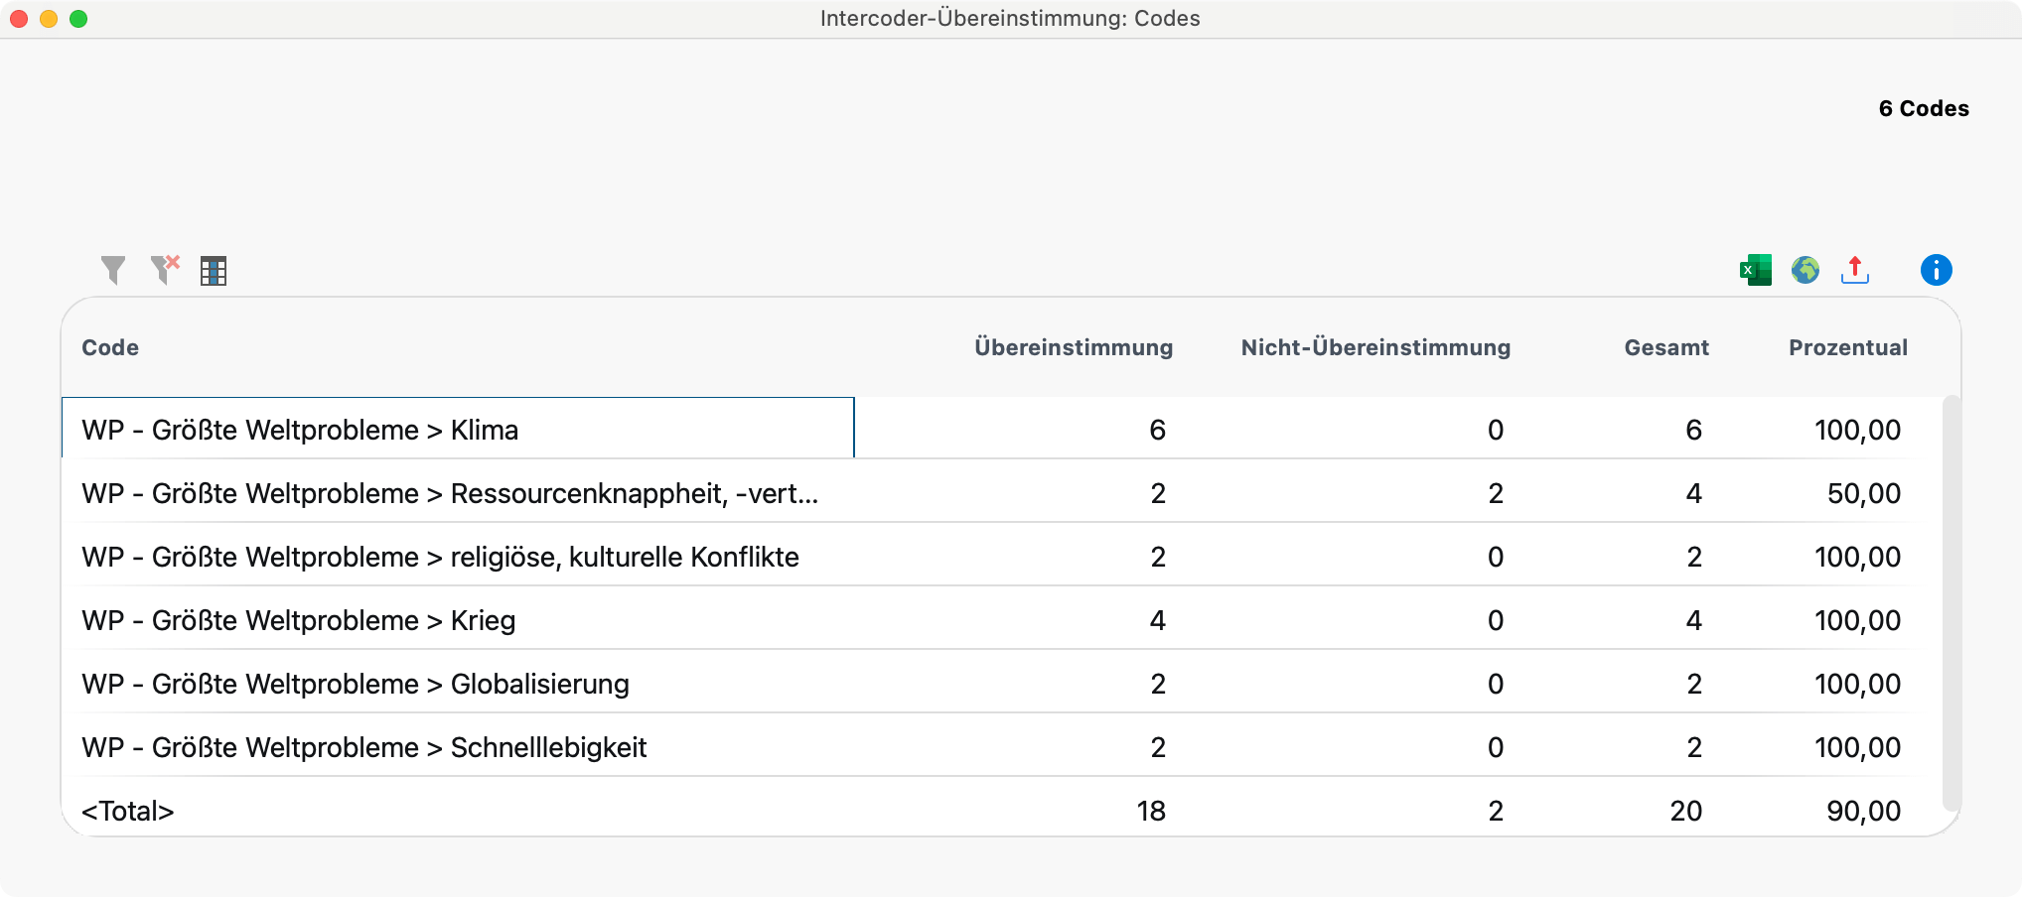Open the table as HTML in browser

[1806, 269]
